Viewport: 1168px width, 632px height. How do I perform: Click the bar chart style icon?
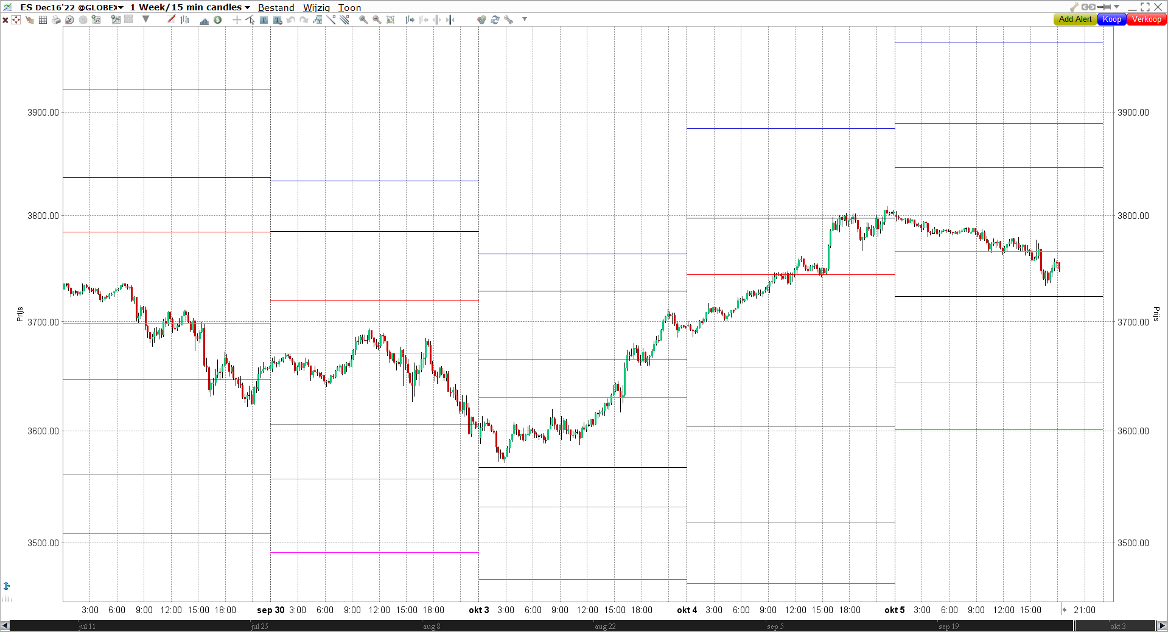click(185, 19)
